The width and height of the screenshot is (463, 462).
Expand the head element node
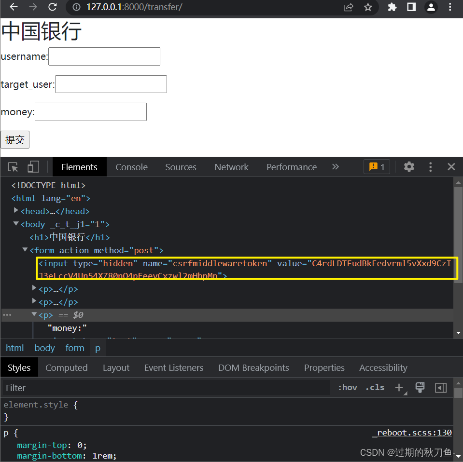pyautogui.click(x=16, y=210)
